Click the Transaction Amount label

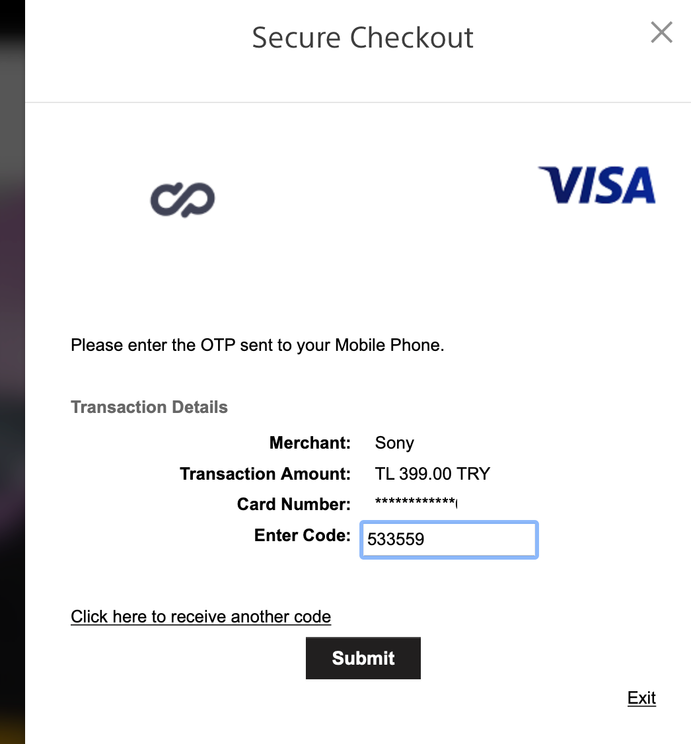265,474
